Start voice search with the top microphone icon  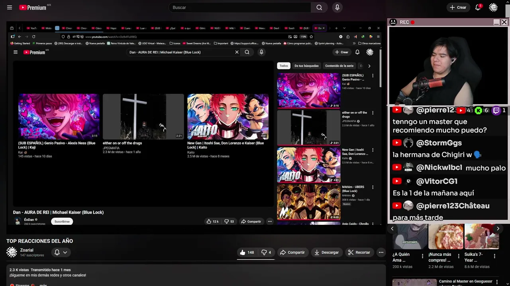click(337, 8)
